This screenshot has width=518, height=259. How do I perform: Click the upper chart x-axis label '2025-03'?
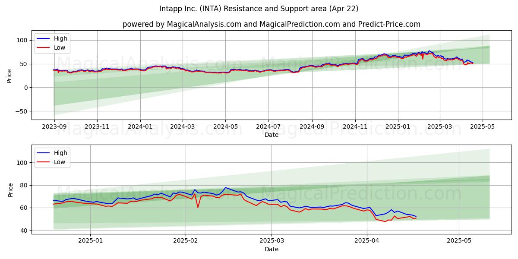[440, 127]
